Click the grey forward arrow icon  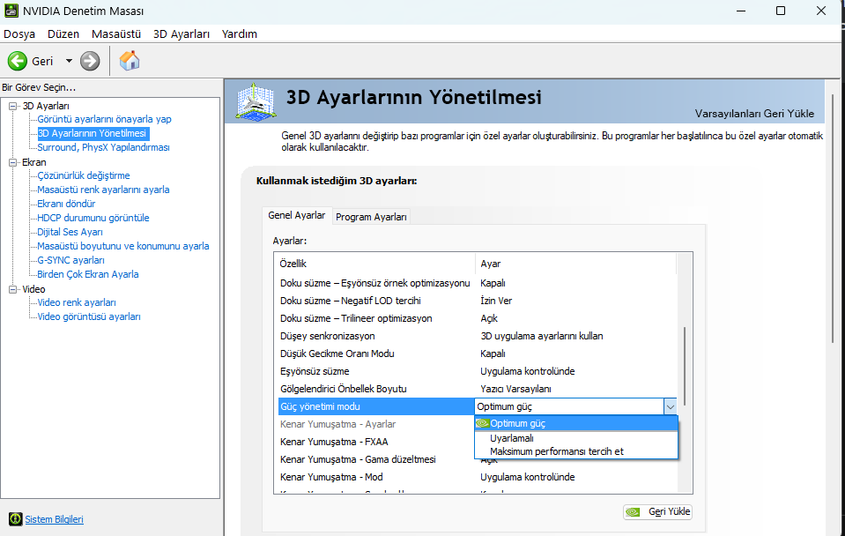point(90,61)
